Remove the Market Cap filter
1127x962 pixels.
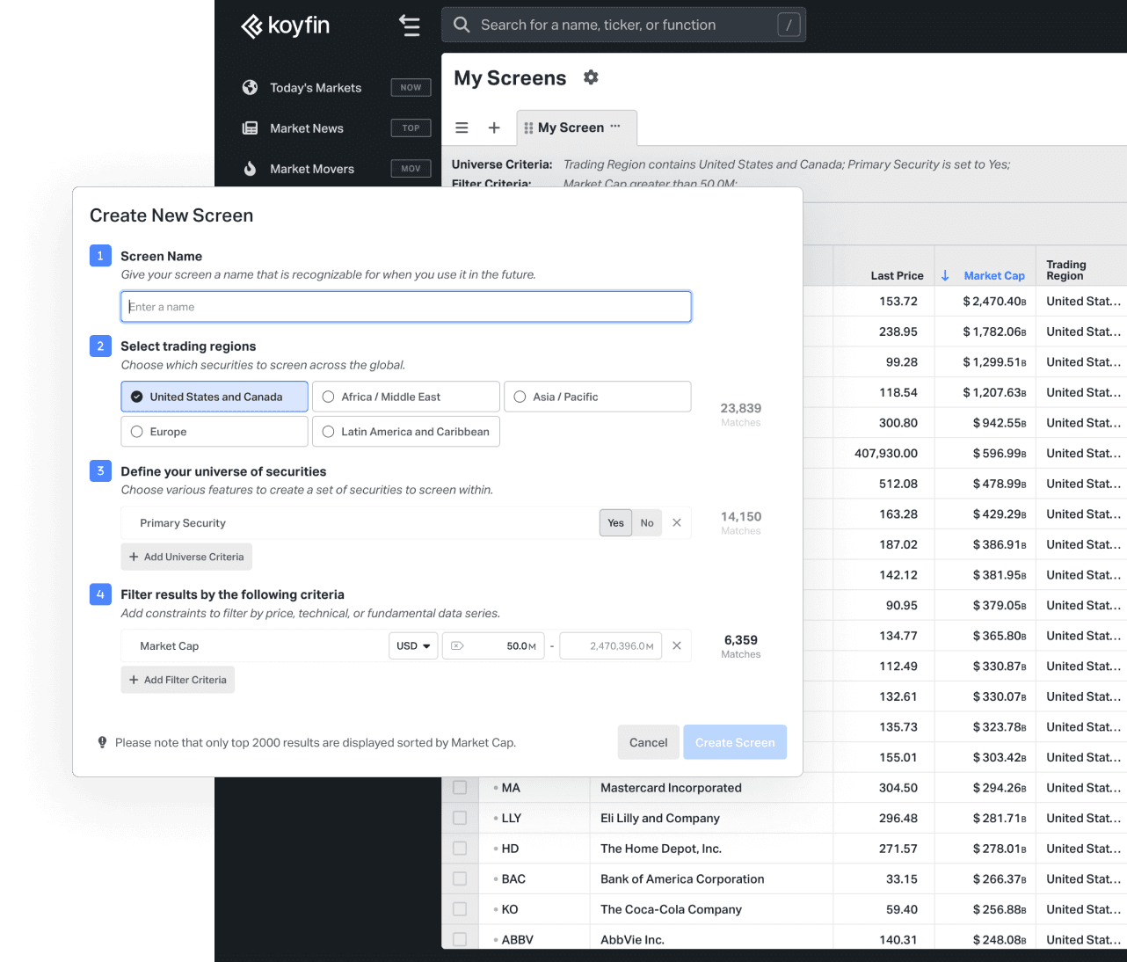coord(677,646)
